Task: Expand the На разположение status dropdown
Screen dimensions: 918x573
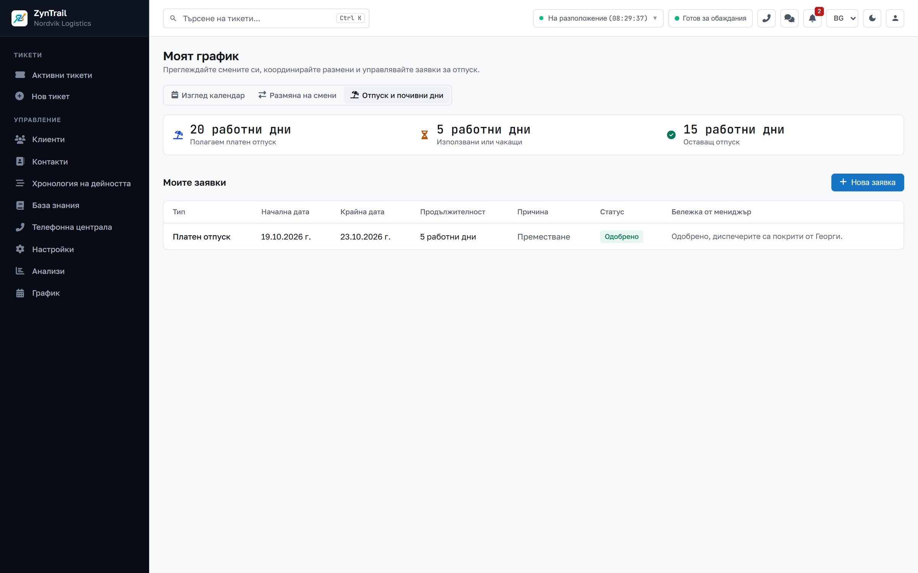Action: click(598, 18)
